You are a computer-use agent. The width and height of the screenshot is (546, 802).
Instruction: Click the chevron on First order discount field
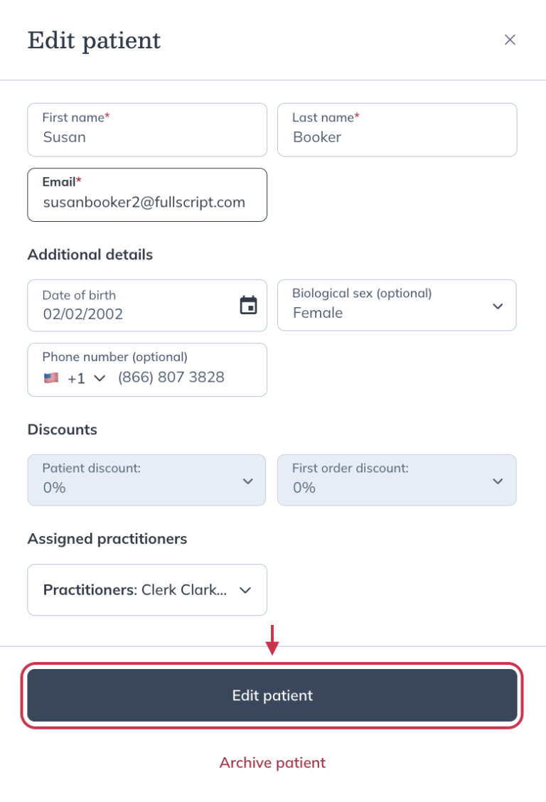(x=498, y=480)
